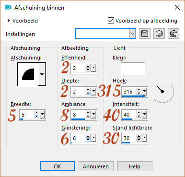Viewport: 185px width, 177px height.
Task: Increase Breedte with the up arrow
Action: [x=37, y=113]
